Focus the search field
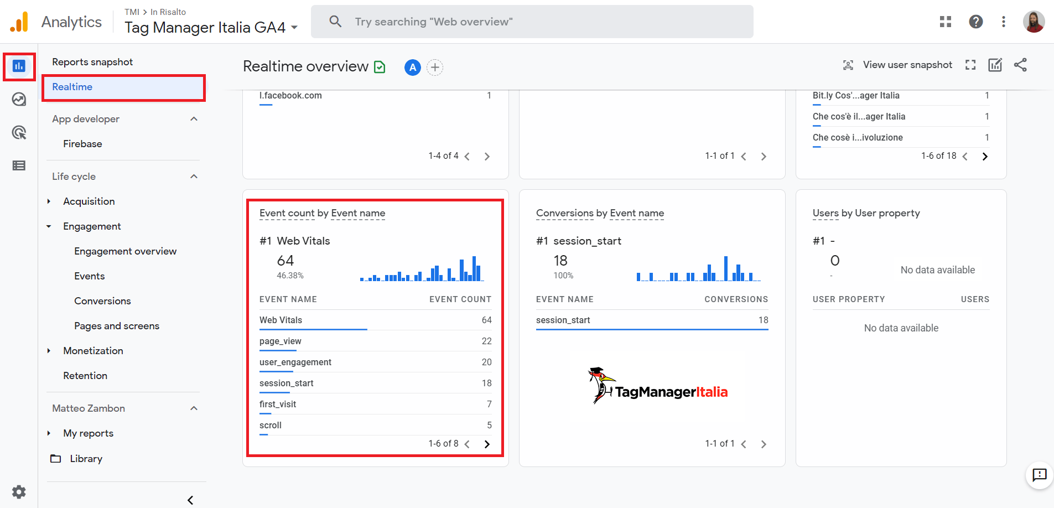Viewport: 1054px width, 508px height. [x=532, y=22]
